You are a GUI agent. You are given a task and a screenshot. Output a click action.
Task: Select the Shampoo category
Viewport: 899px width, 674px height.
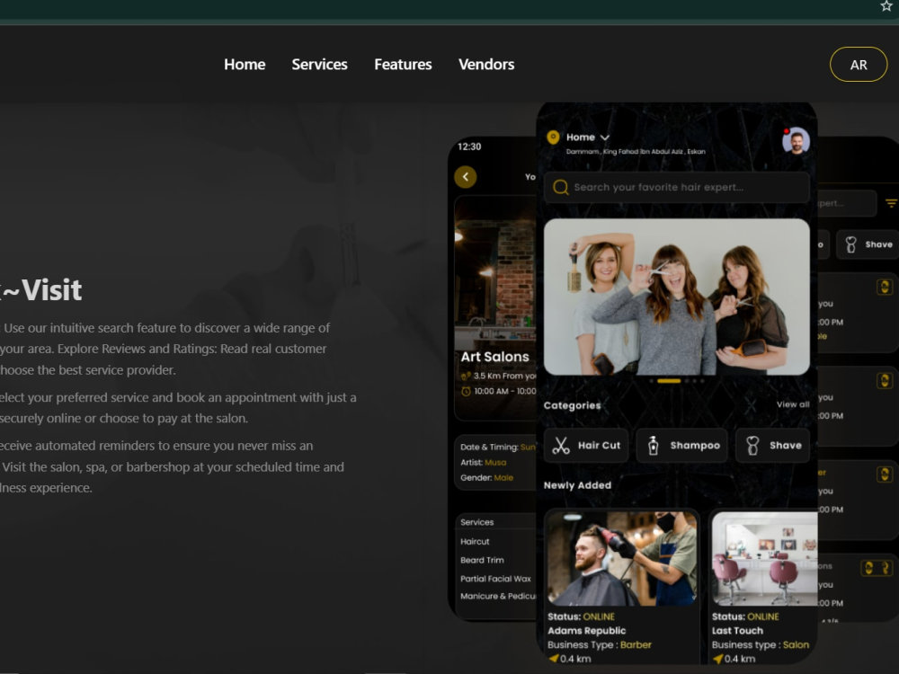(681, 446)
